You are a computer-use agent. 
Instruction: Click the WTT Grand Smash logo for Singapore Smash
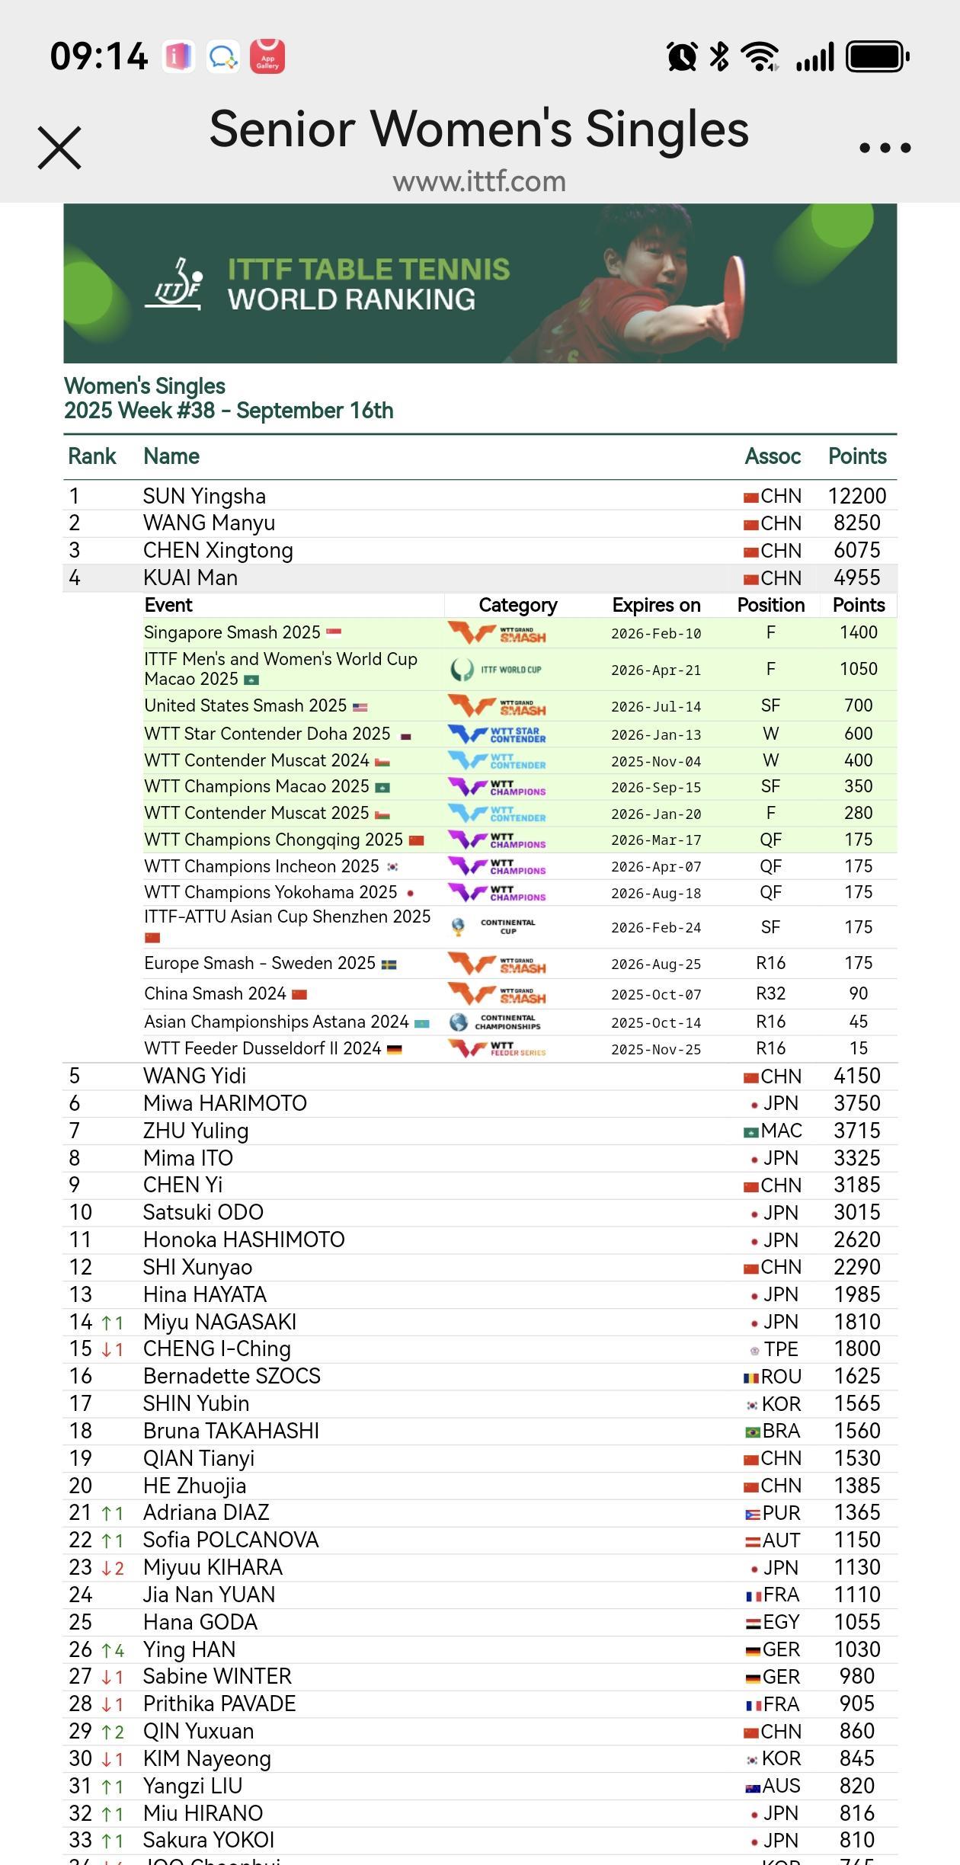(x=497, y=632)
